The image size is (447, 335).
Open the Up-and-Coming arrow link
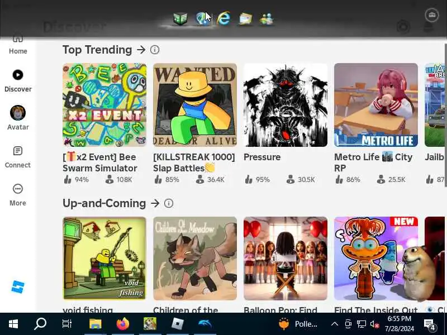point(155,203)
